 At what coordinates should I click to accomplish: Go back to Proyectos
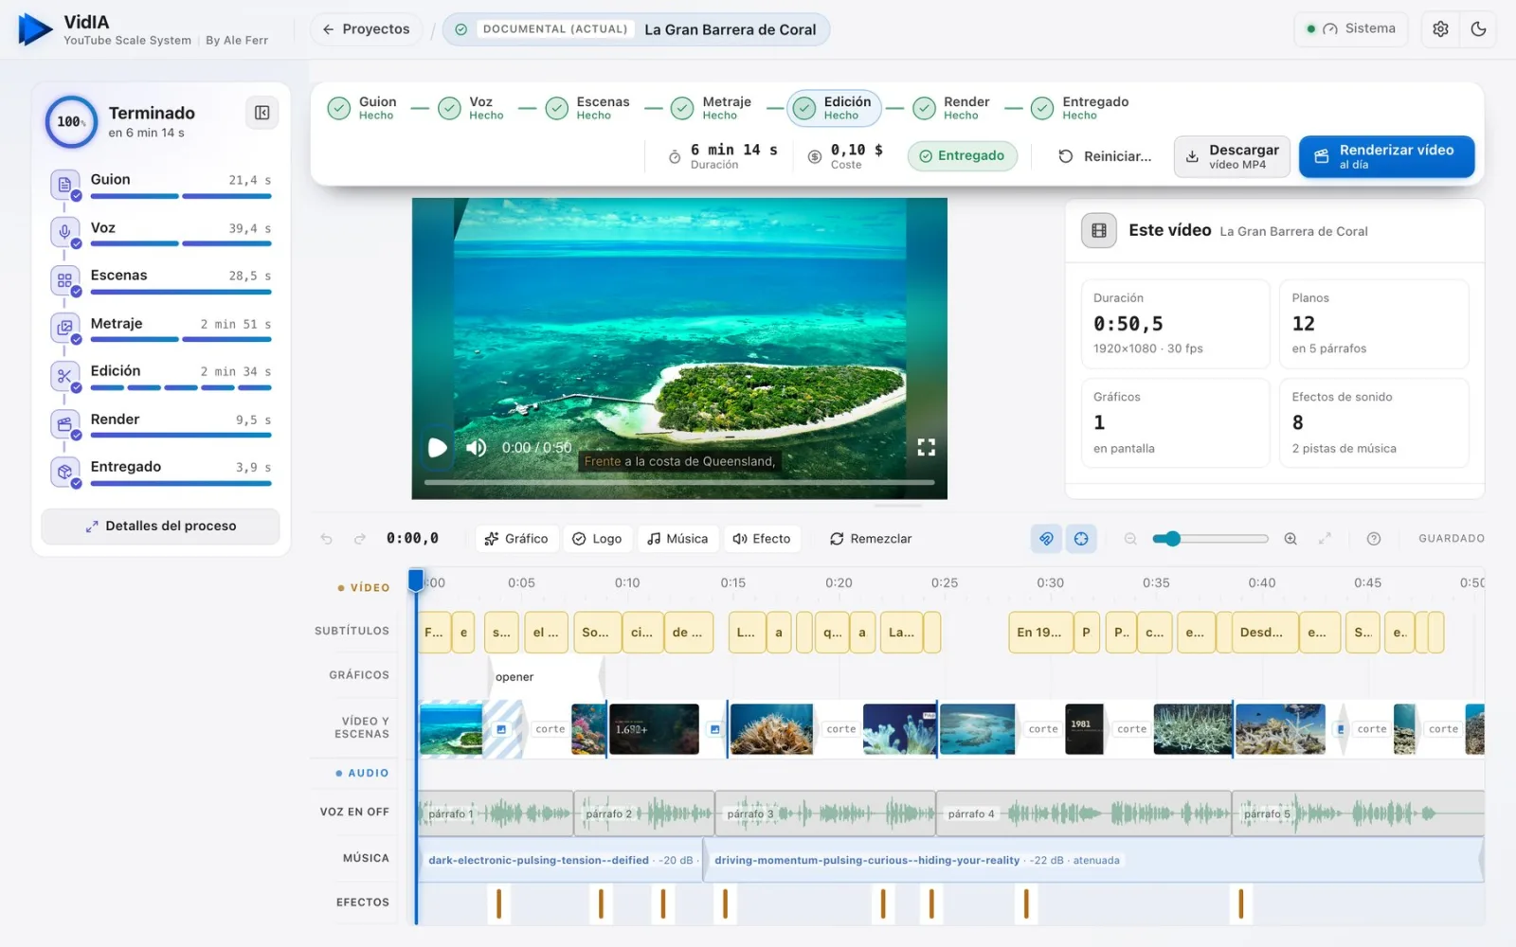tap(366, 29)
